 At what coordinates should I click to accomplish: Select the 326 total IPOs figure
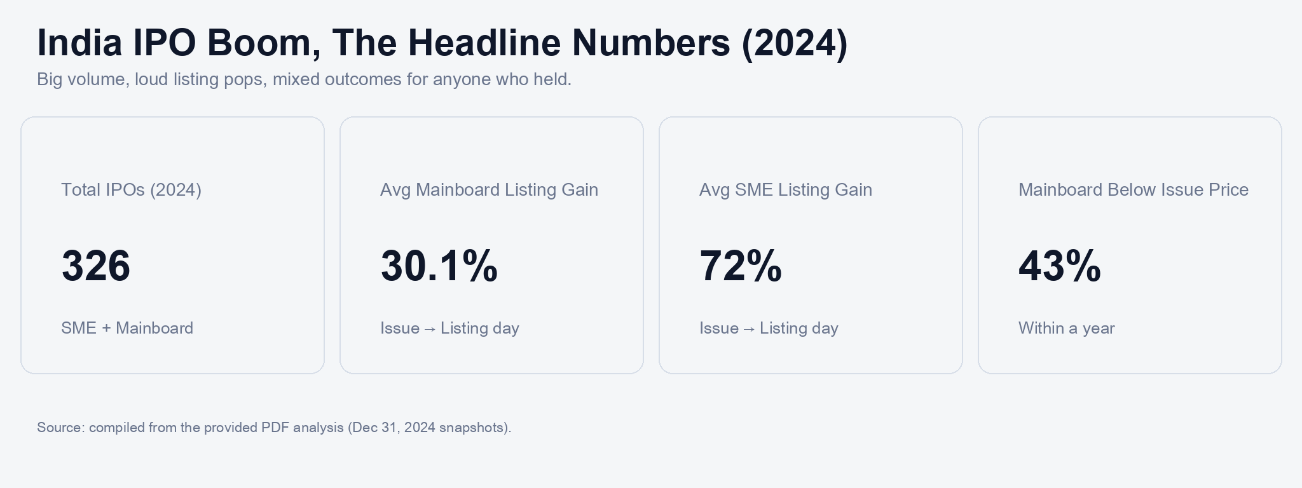(96, 266)
